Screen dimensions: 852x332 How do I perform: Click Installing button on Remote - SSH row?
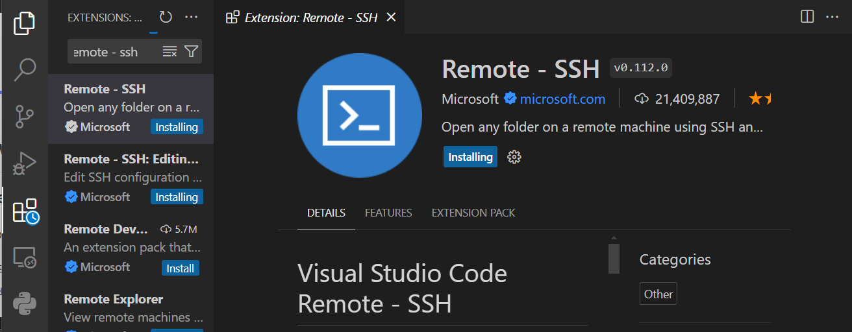pos(177,127)
